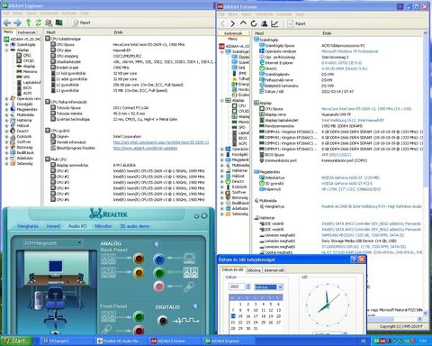Switch to Időzóna tab in date dialog
Image resolution: width=432 pixels, height=346 pixels.
pyautogui.click(x=254, y=270)
